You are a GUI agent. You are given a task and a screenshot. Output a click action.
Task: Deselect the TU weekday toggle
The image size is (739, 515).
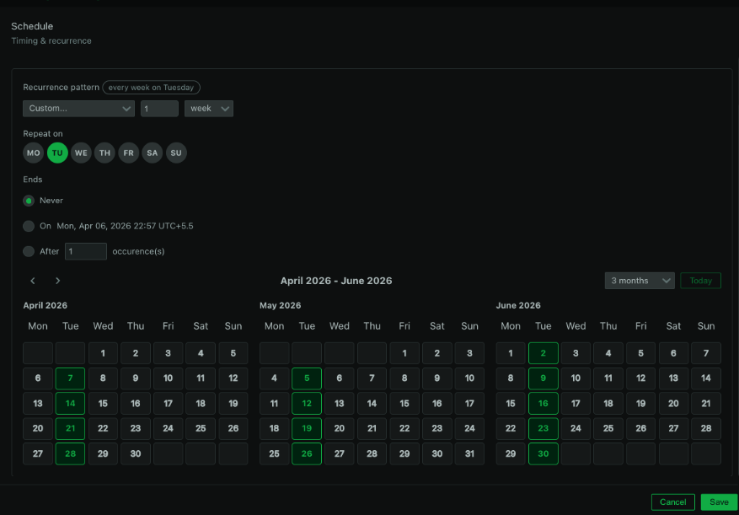56,153
